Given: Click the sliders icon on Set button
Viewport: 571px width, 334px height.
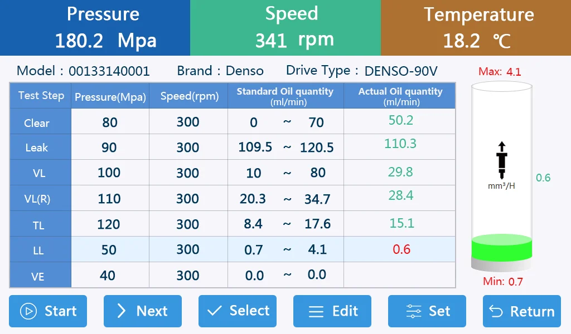Looking at the screenshot, I should 414,311.
